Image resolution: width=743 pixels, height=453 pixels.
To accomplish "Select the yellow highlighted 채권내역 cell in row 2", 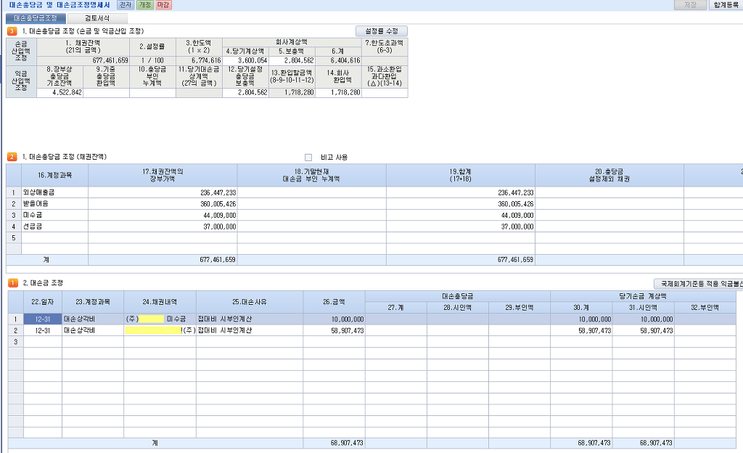I will 154,330.
